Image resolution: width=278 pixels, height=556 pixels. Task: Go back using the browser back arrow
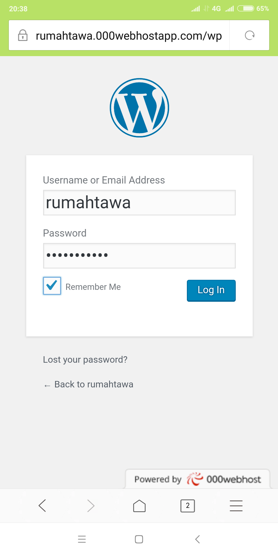(42, 506)
